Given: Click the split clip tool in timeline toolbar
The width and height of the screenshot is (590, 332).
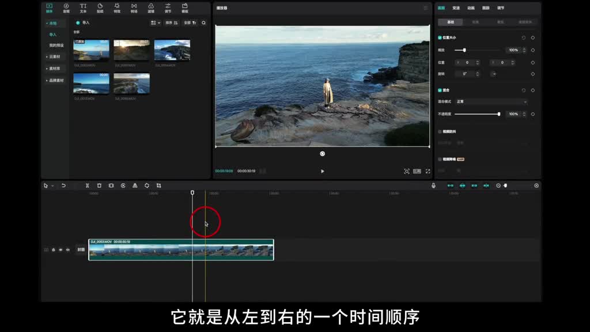Looking at the screenshot, I should pos(87,186).
